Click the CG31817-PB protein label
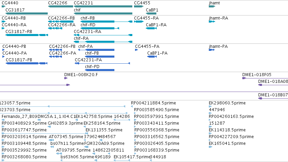The image size is (288, 162). point(19,60)
